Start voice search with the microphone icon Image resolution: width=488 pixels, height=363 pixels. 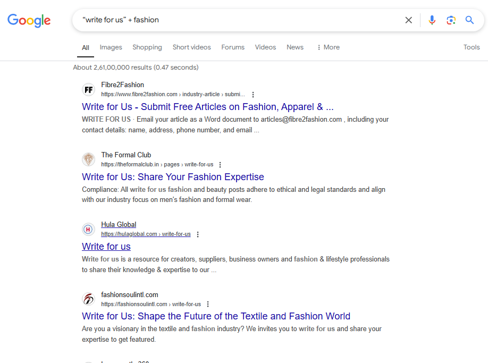(x=432, y=20)
